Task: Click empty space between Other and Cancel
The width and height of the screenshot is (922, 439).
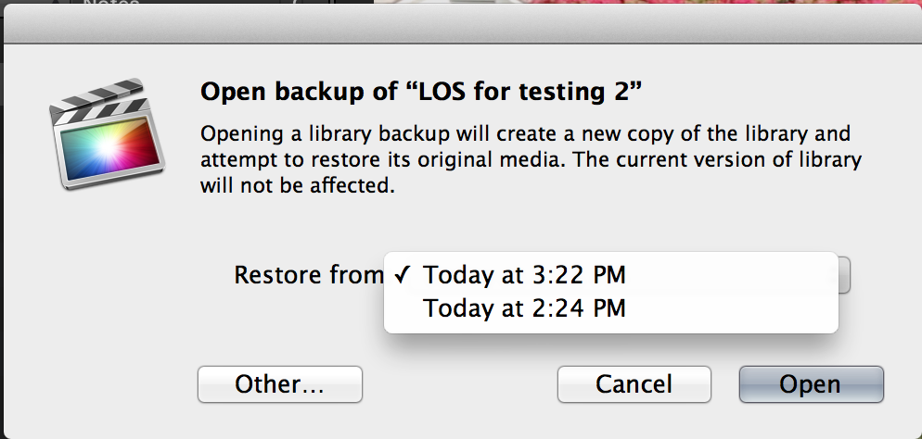Action: [460, 384]
